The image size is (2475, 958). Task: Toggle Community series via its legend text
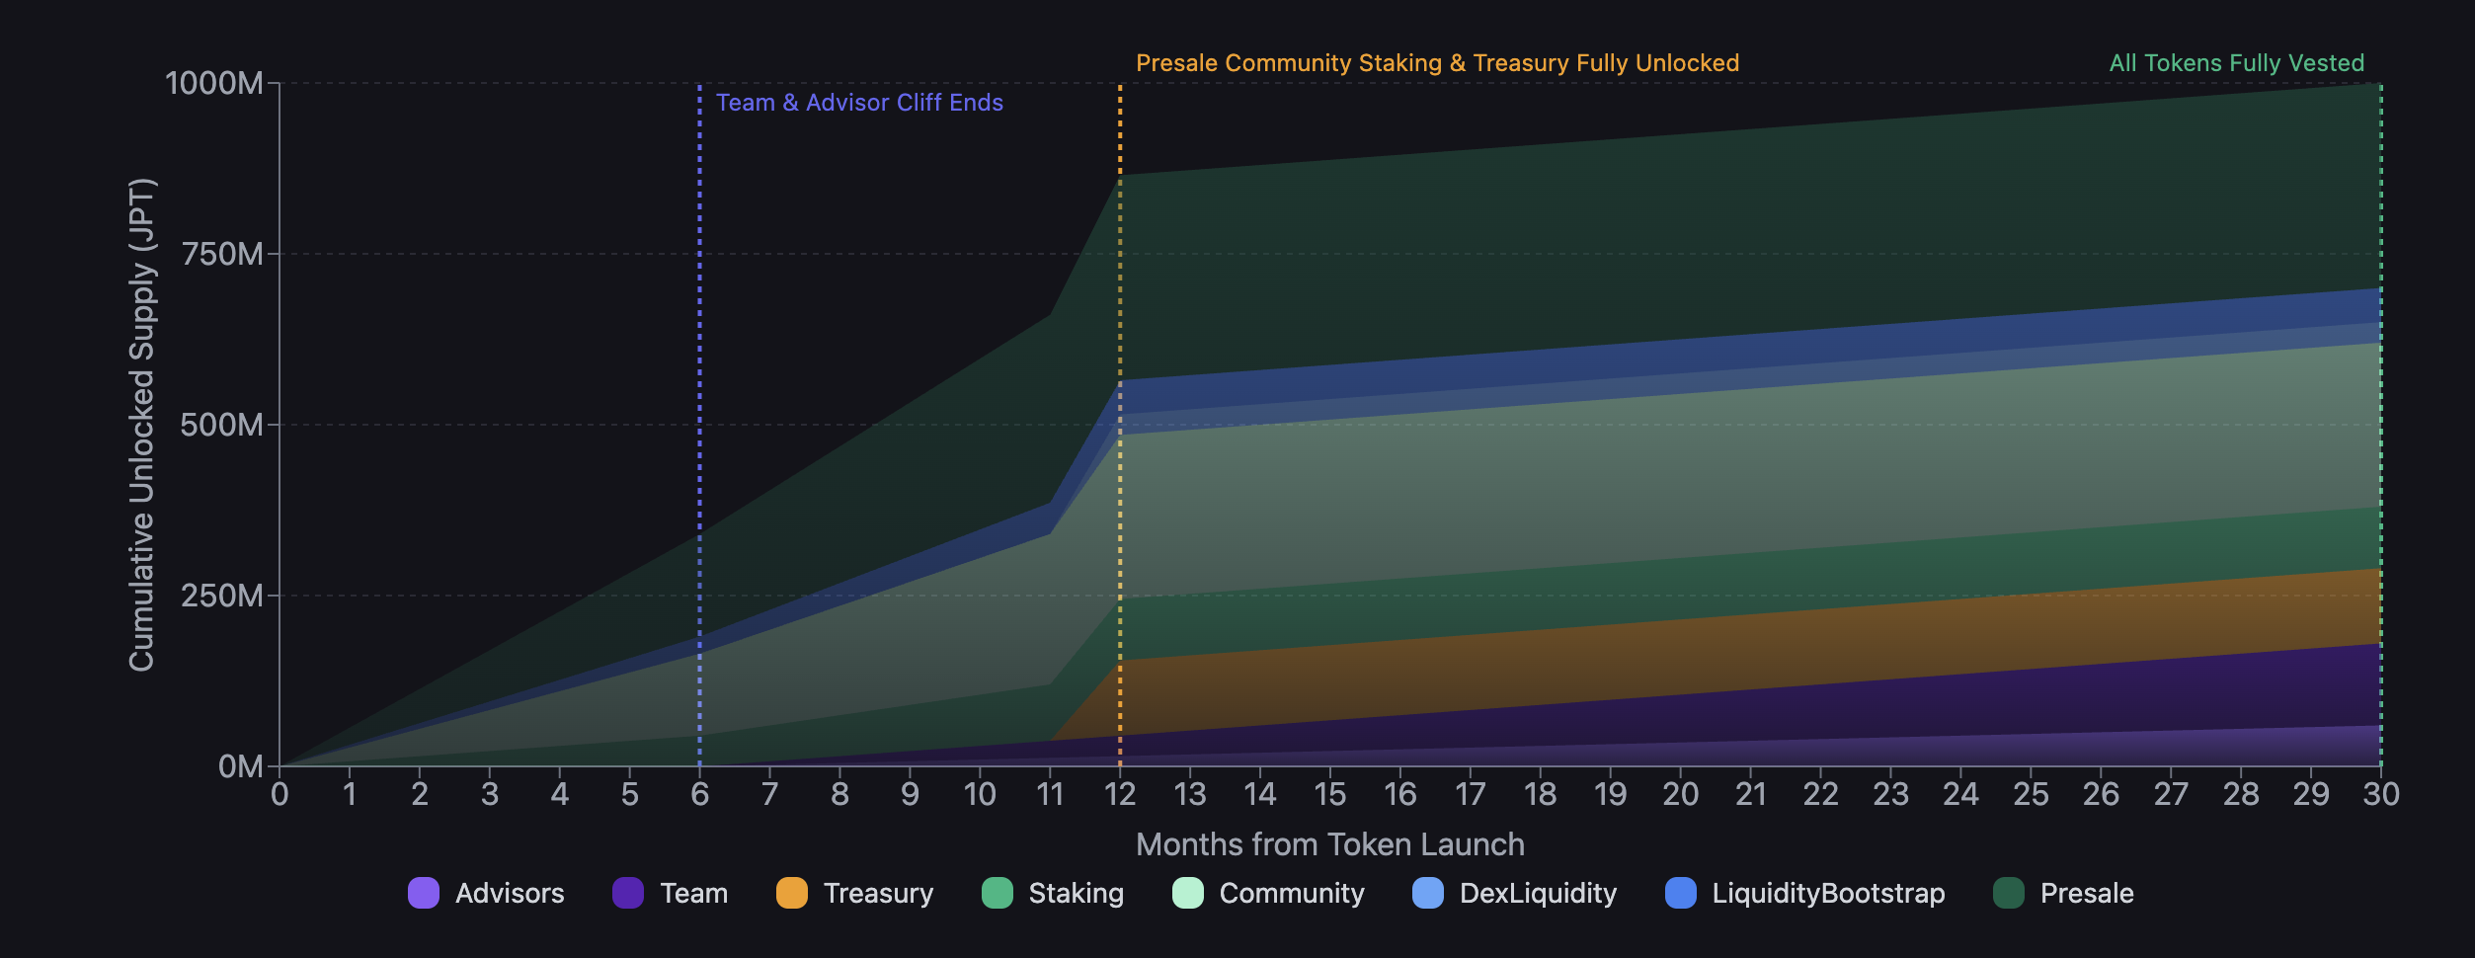1291,893
